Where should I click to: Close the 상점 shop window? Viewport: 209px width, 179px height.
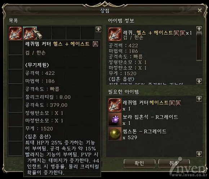click(x=200, y=10)
